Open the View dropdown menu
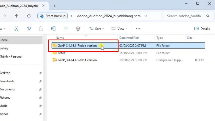Image resolution: width=215 pixels, height=121 pixels. (x=119, y=29)
